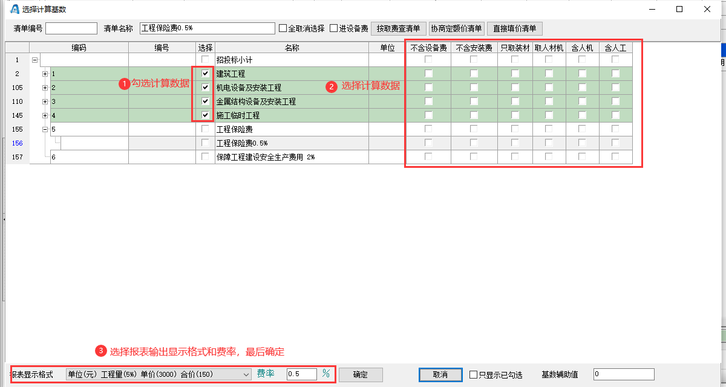Click the 协商定额价清单 button
This screenshot has width=726, height=387.
coord(456,28)
